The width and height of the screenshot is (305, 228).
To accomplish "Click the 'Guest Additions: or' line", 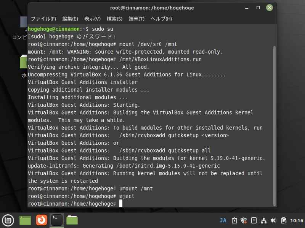I will point(74,143).
